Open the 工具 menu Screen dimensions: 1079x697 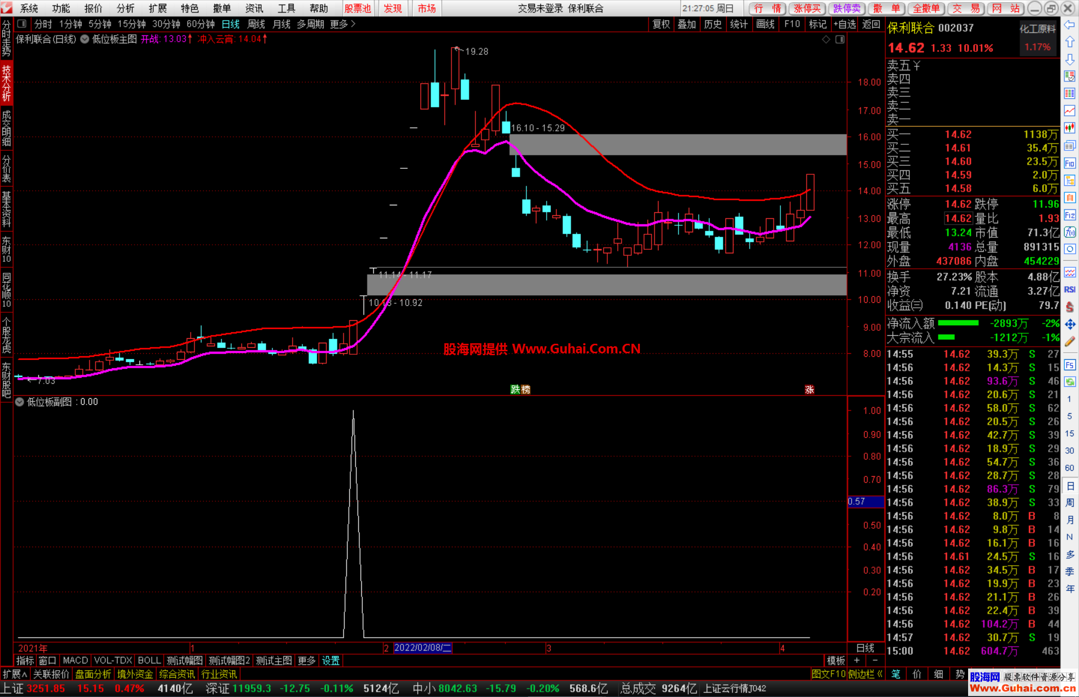(x=286, y=8)
